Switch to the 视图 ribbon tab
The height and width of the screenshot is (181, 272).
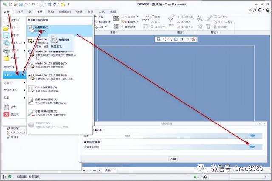click(113, 11)
